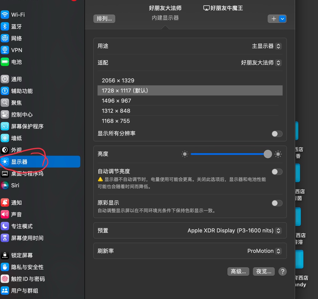Open Control Center (控制中心) icon

[x=5, y=115]
